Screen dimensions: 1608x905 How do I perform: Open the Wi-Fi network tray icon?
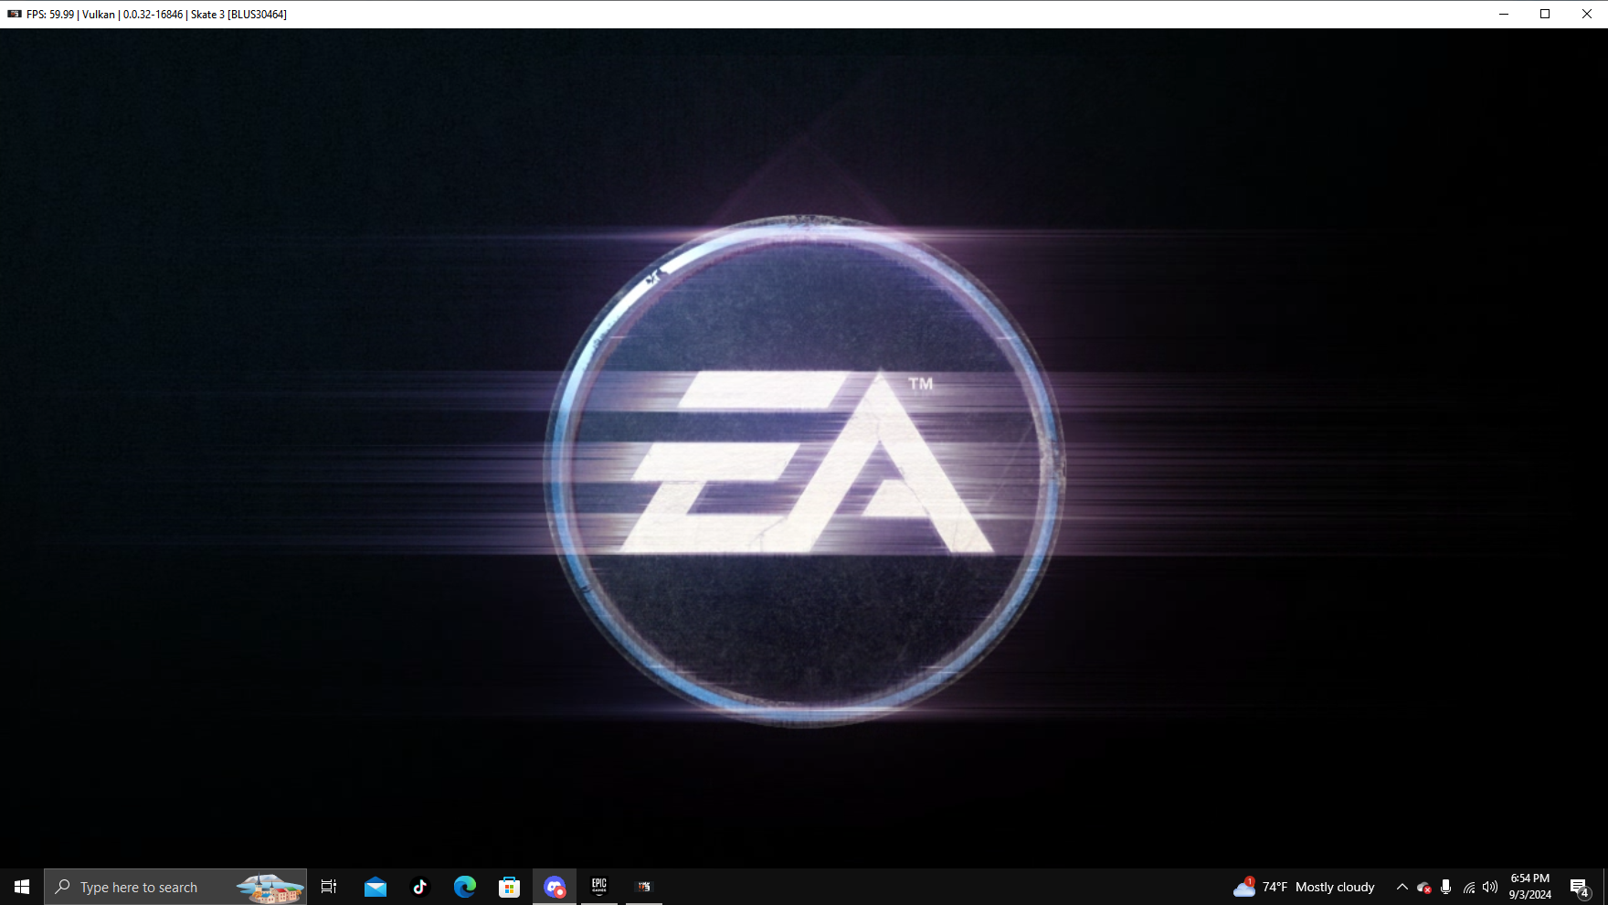pyautogui.click(x=1468, y=887)
